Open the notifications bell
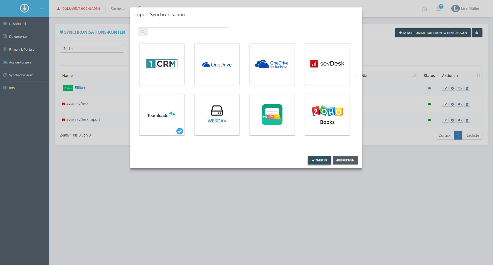Image resolution: width=493 pixels, height=265 pixels. (439, 9)
